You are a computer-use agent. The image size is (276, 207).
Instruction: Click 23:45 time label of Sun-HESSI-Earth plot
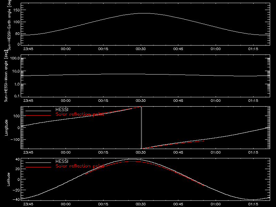[x=28, y=49]
